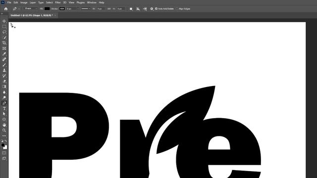Image resolution: width=317 pixels, height=178 pixels.
Task: Open the Filter menu
Action: pos(58,2)
